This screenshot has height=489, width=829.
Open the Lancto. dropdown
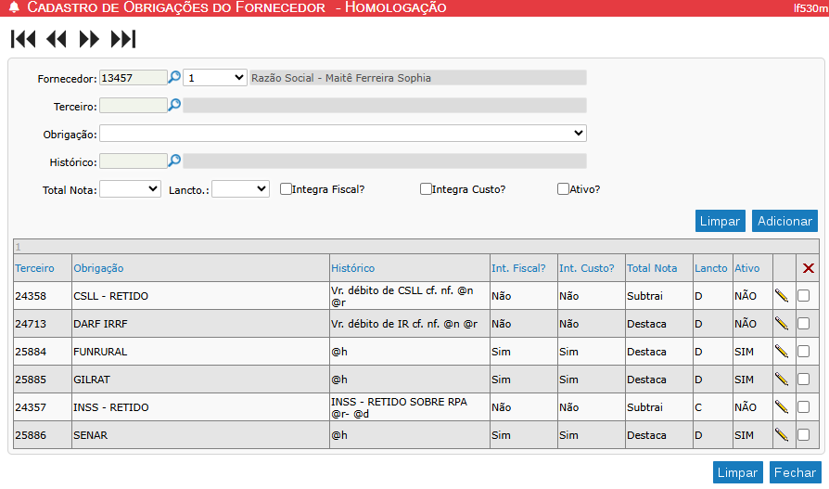click(x=240, y=189)
